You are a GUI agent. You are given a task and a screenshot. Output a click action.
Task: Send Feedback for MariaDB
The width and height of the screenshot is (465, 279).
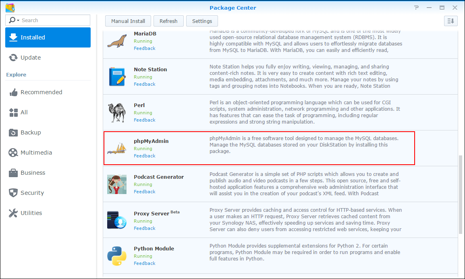[x=144, y=48]
